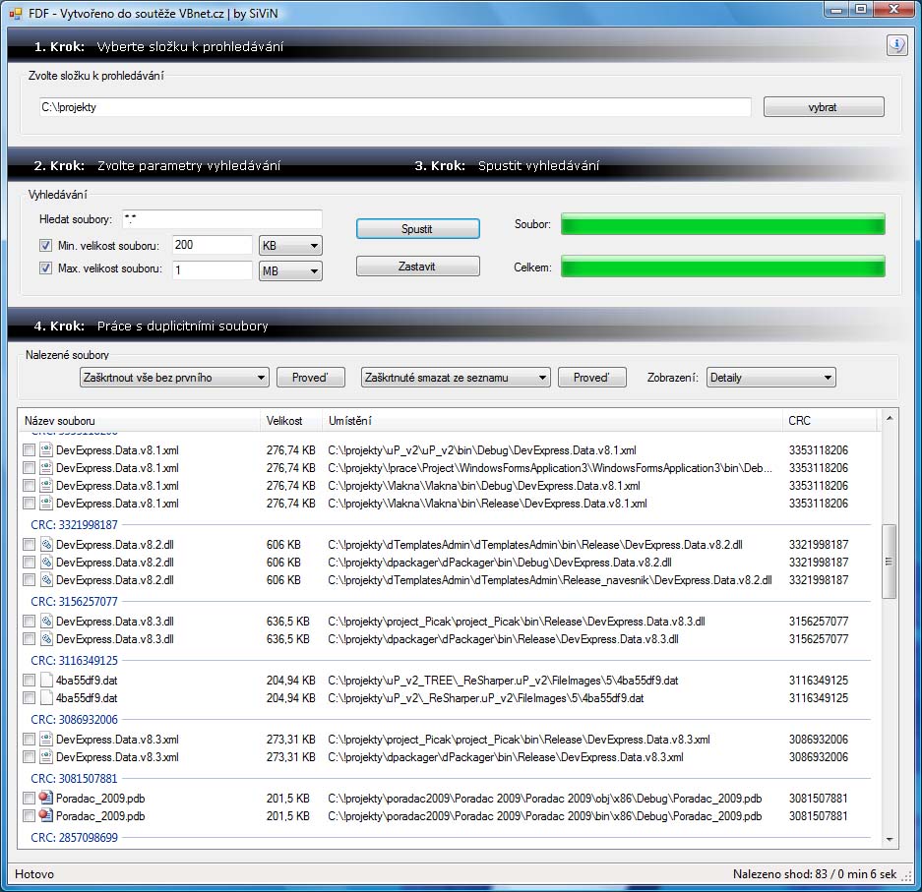922x892 pixels.
Task: Toggle the Max. velikost souboru checkbox
Action: 45,268
